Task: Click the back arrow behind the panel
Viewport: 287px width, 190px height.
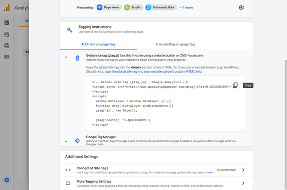Action: coord(27,52)
